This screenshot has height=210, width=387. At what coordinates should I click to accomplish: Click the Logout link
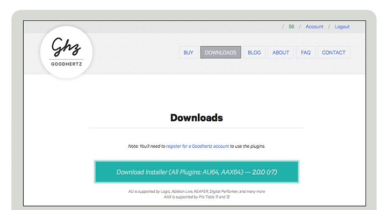click(342, 27)
